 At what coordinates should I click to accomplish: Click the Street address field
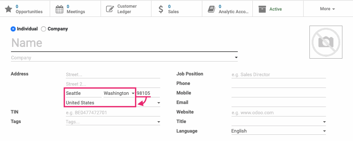[x=113, y=75]
